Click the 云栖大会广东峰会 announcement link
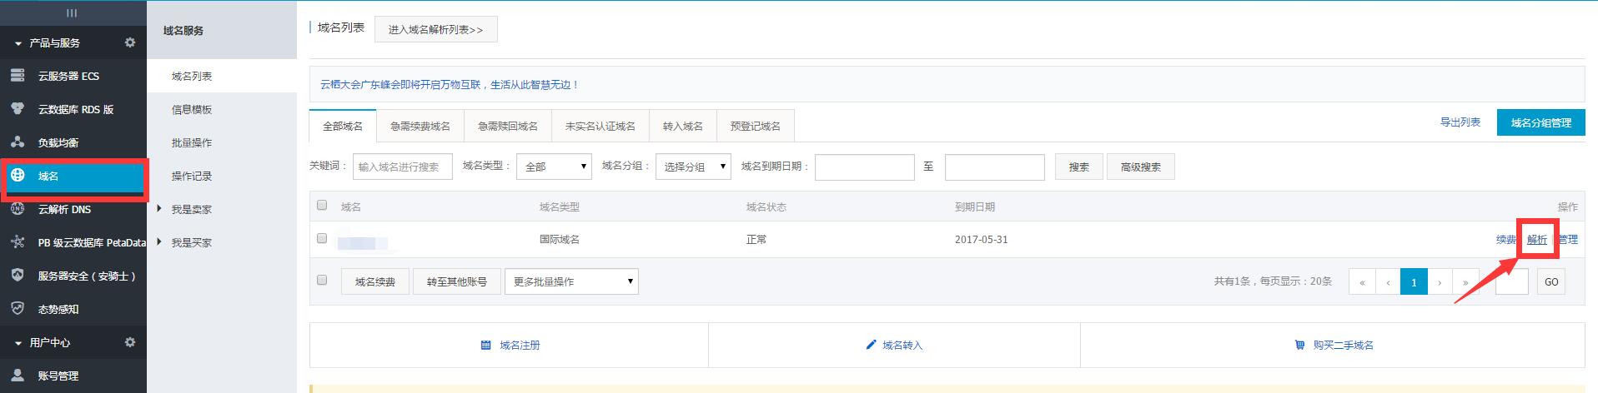Viewport: 1598px width, 393px height. (449, 85)
